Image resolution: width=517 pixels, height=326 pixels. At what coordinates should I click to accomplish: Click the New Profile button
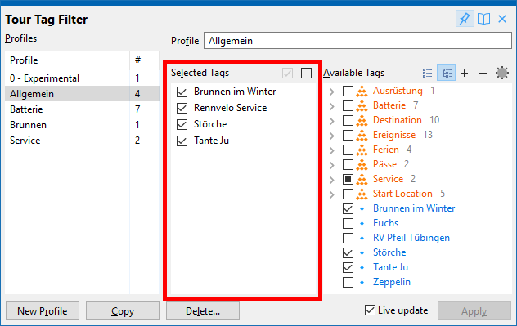pyautogui.click(x=43, y=310)
